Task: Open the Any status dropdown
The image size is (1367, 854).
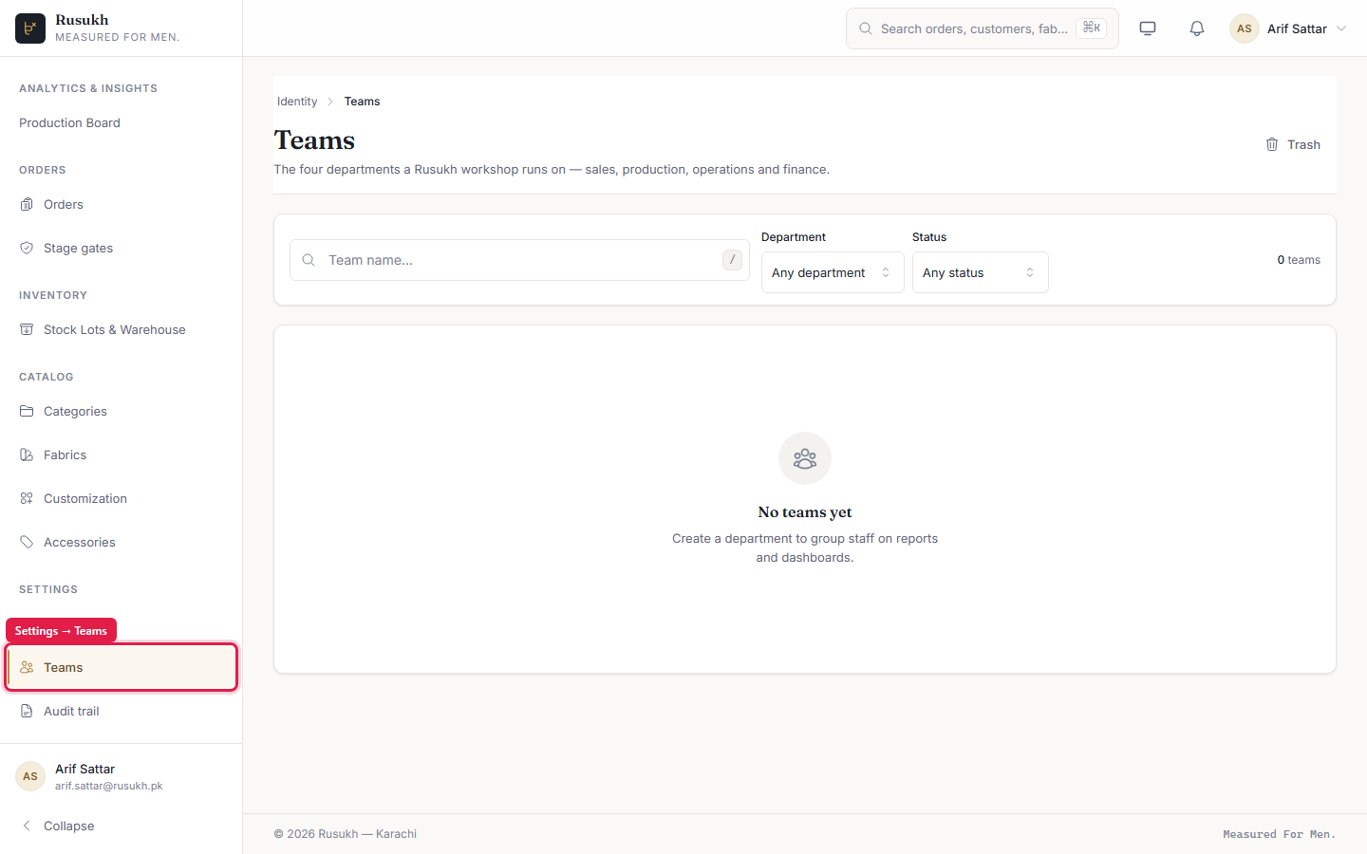Action: (x=980, y=272)
